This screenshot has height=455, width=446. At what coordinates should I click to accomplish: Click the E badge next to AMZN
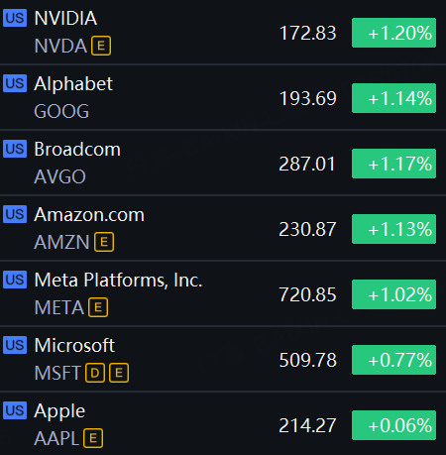coord(104,242)
